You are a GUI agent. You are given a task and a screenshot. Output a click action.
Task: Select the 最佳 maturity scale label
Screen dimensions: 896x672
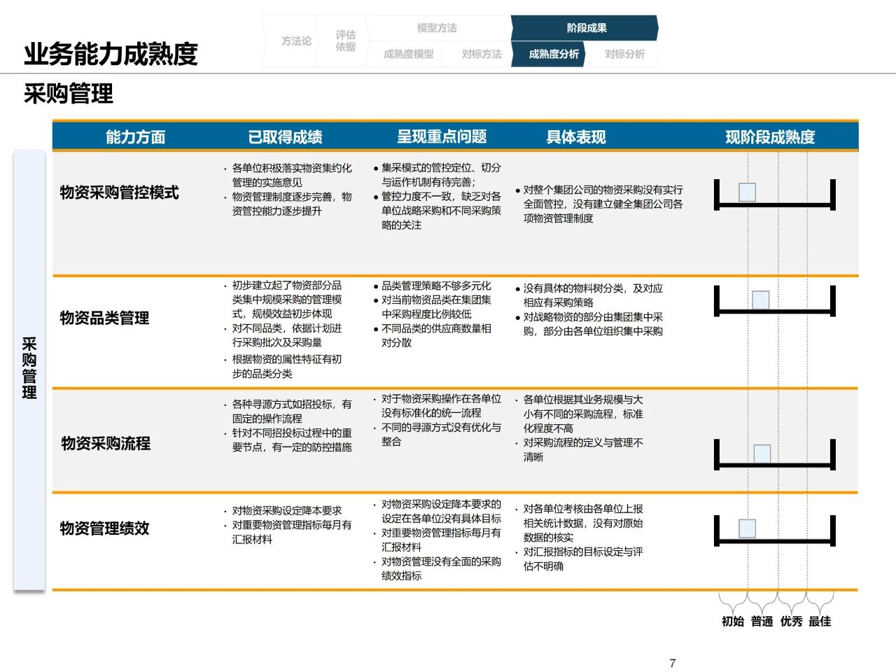[820, 622]
